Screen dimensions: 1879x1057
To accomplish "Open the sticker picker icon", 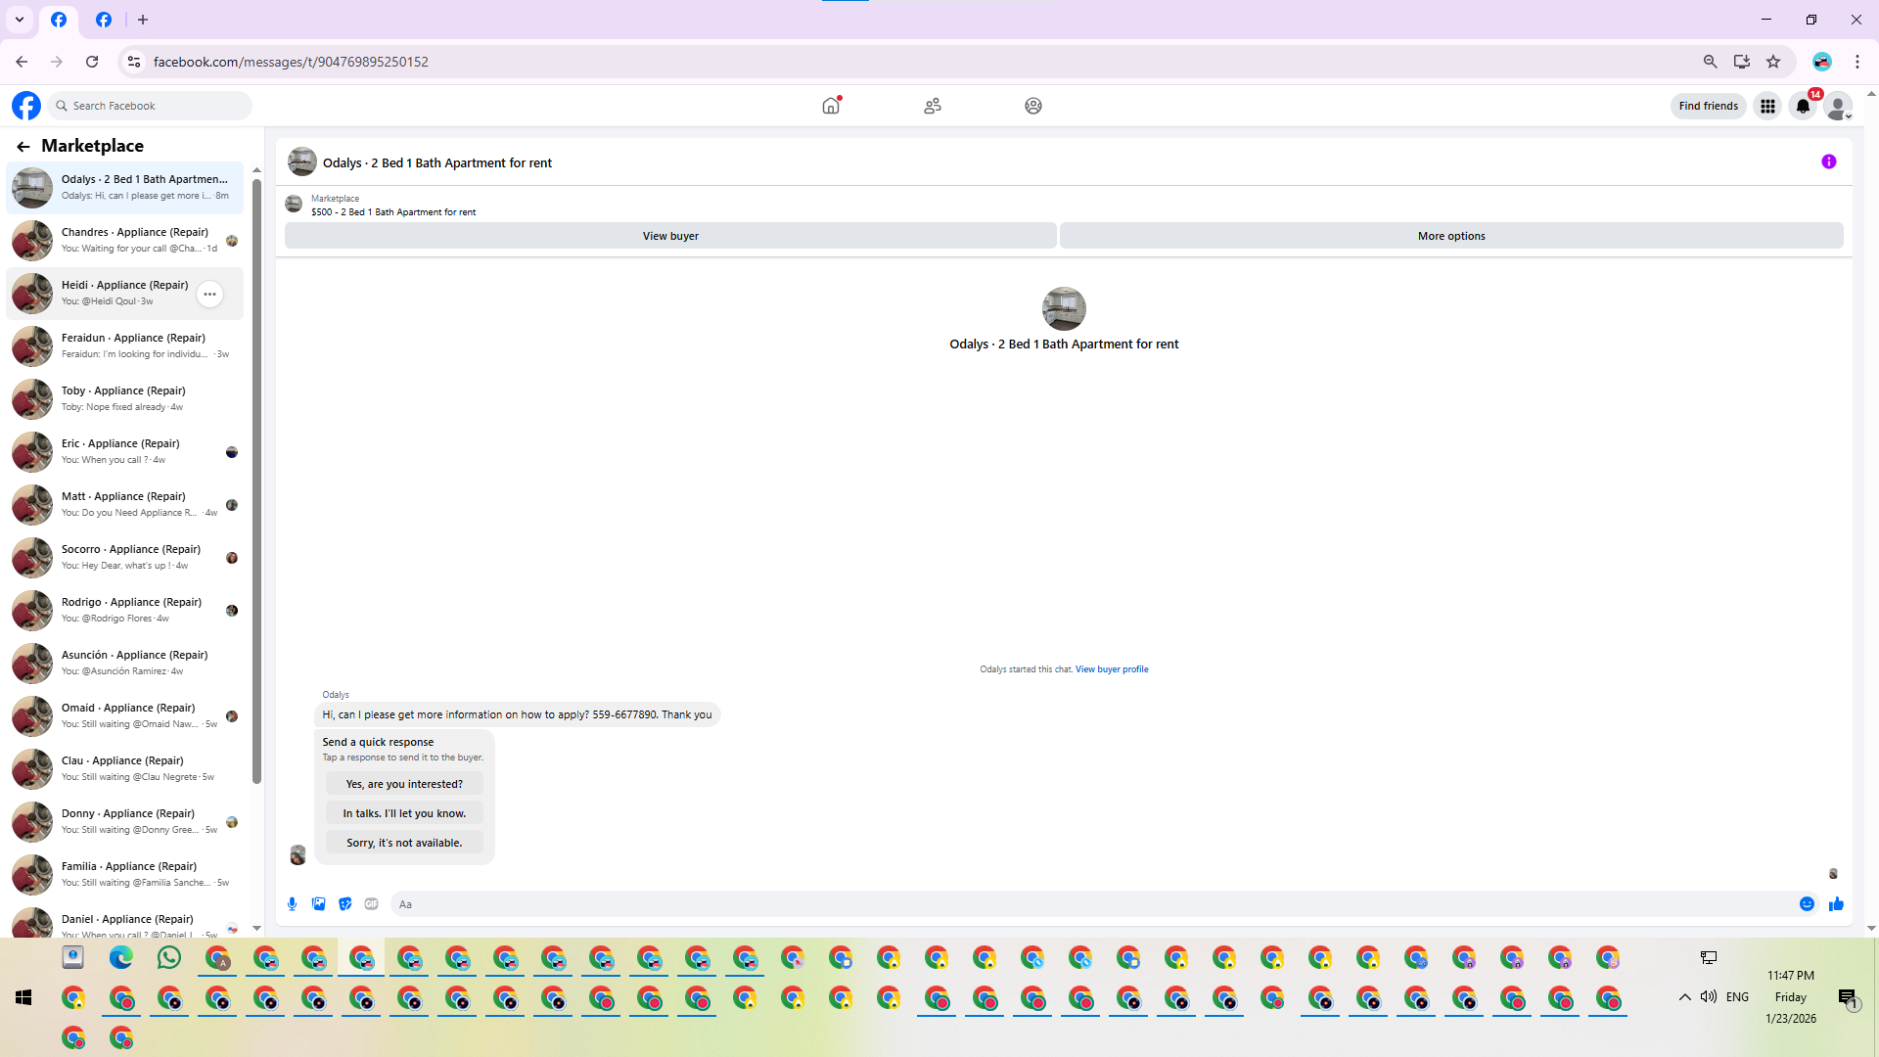I will coord(344,904).
